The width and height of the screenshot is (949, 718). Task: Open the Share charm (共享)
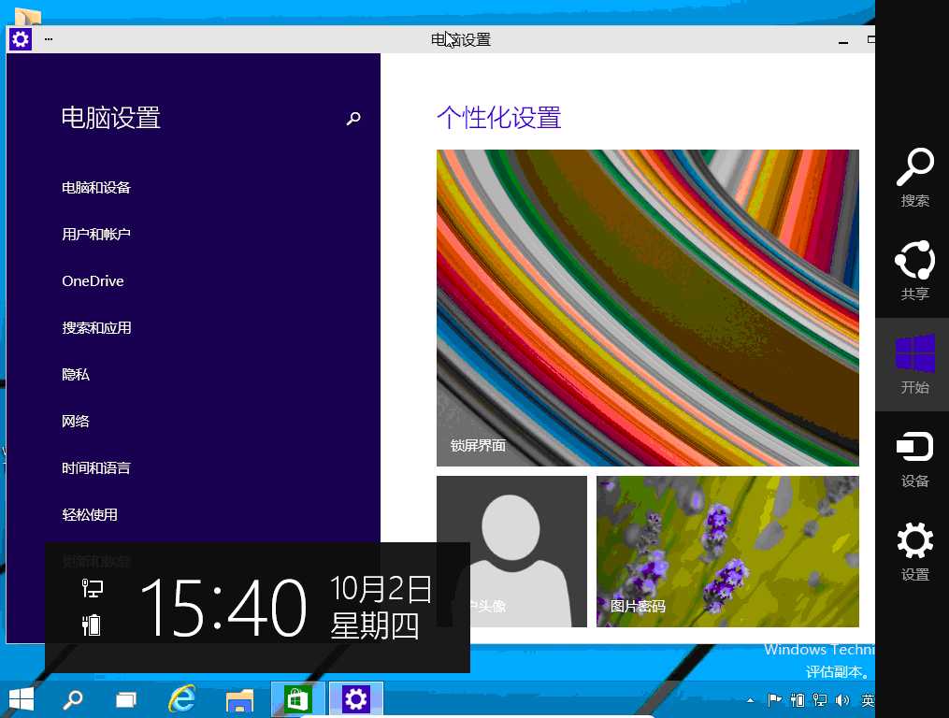914,270
